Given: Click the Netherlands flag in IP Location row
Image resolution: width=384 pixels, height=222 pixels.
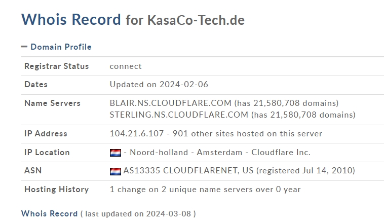Looking at the screenshot, I should 116,153.
